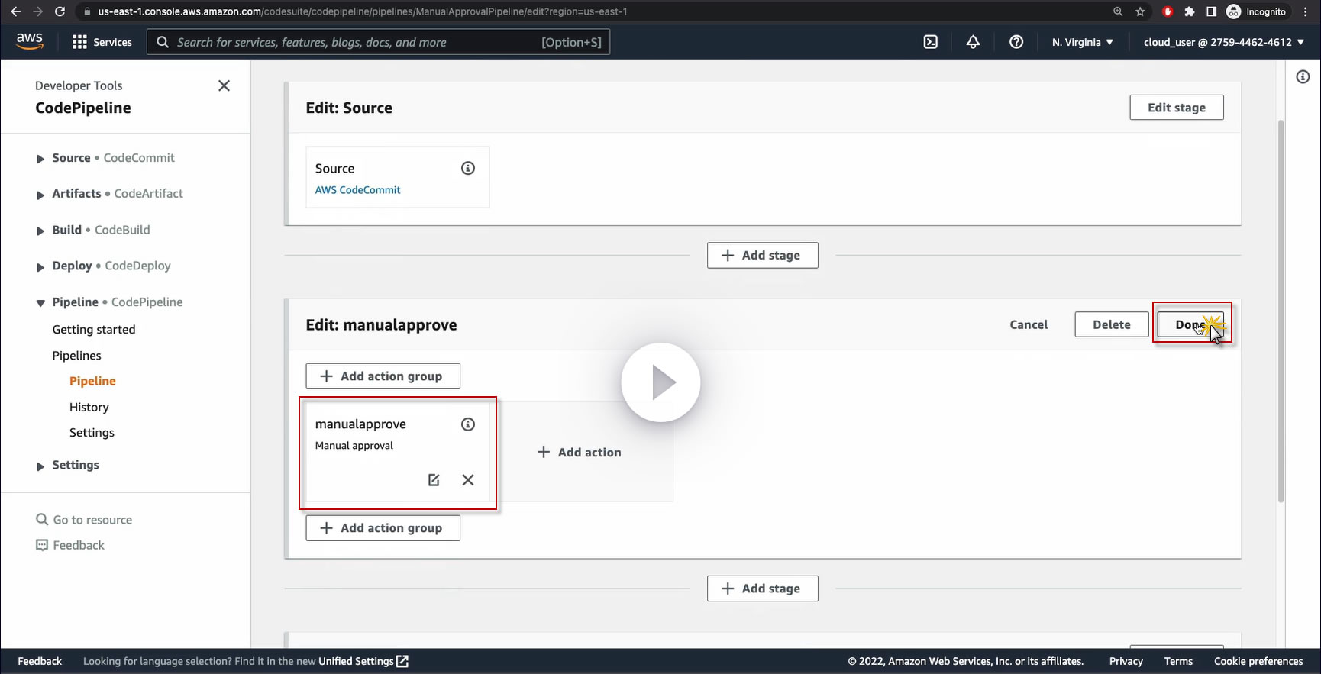Show info for Source action
The width and height of the screenshot is (1321, 674).
tap(468, 169)
